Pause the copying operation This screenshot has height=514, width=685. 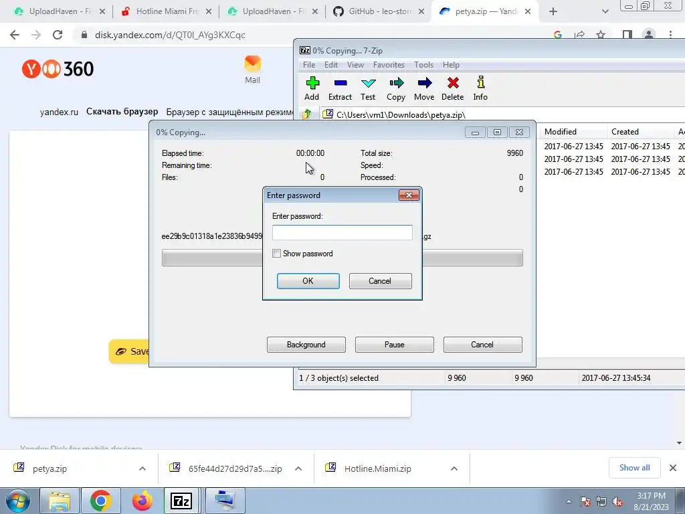pyautogui.click(x=394, y=345)
